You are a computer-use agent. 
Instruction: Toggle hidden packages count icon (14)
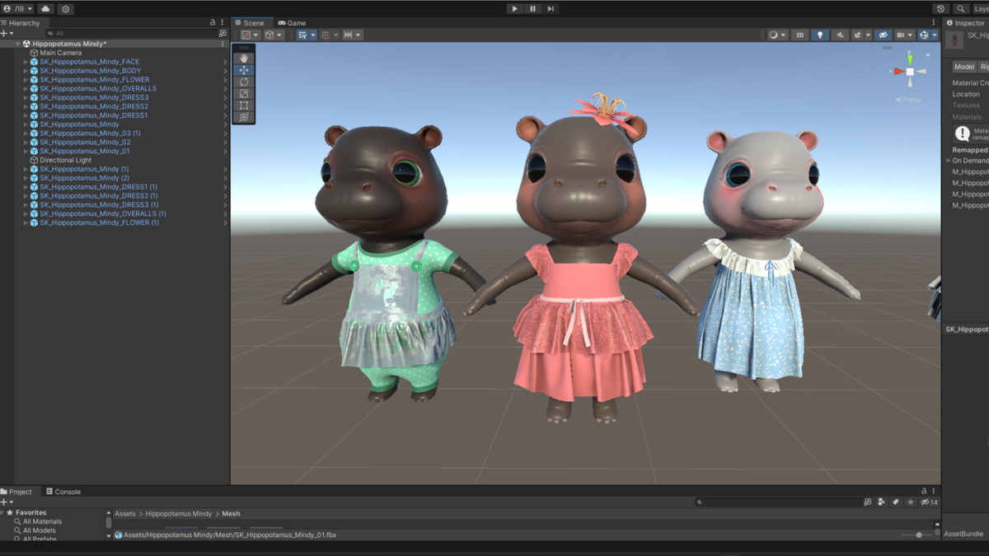click(929, 502)
